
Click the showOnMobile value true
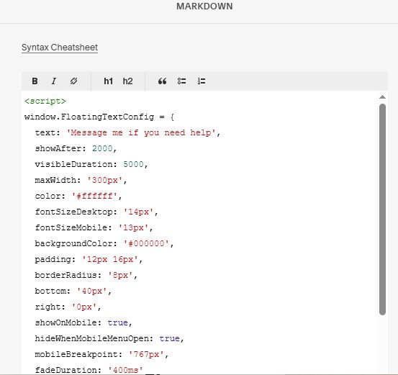(118, 322)
